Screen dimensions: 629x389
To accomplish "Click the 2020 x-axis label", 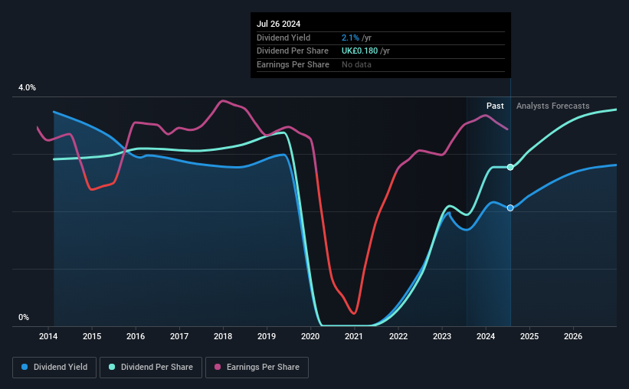I will (310, 336).
